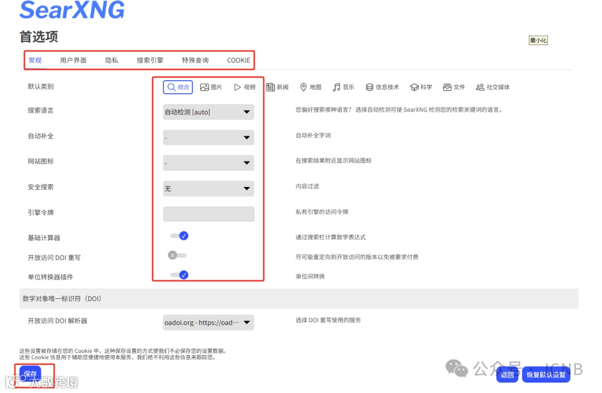Click the 数字对象唯一标识符 (DOI) section header

[299, 299]
